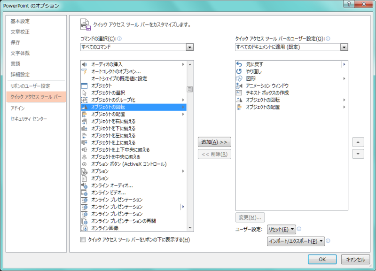This screenshot has width=376, height=271.
Task: Click the 変更(M)... button
Action: (250, 217)
